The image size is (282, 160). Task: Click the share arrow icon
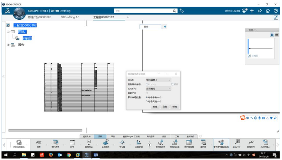[x=260, y=11]
